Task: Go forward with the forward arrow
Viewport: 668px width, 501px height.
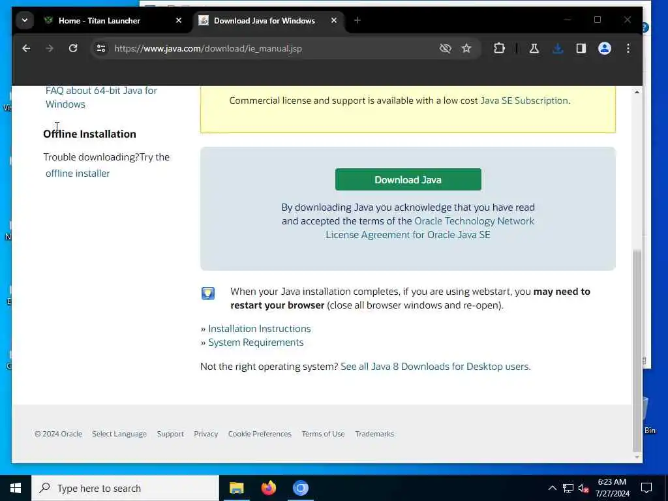Action: coord(50,48)
